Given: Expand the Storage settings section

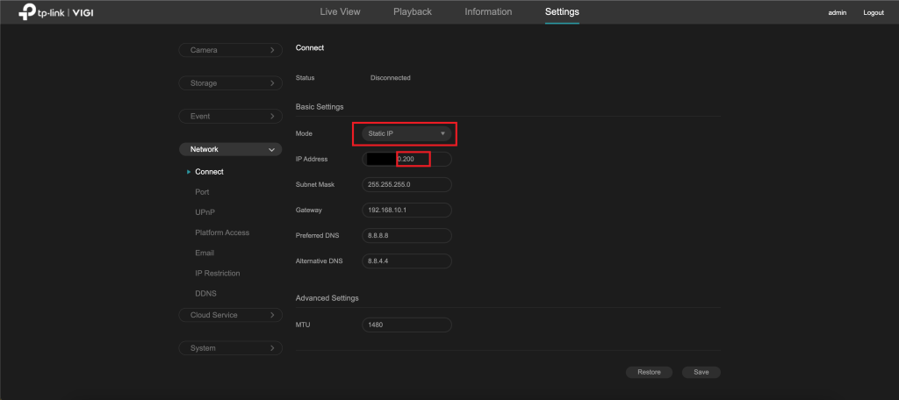Looking at the screenshot, I should click(x=231, y=83).
